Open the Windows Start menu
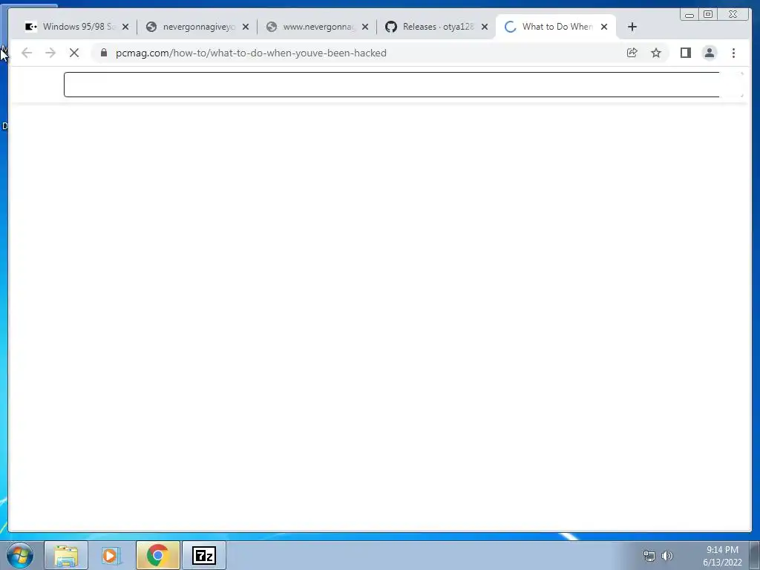Screen dimensions: 760x570 point(20,555)
